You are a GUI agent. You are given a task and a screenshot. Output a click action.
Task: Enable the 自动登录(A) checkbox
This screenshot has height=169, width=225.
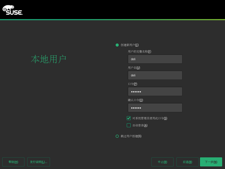coord(129,125)
